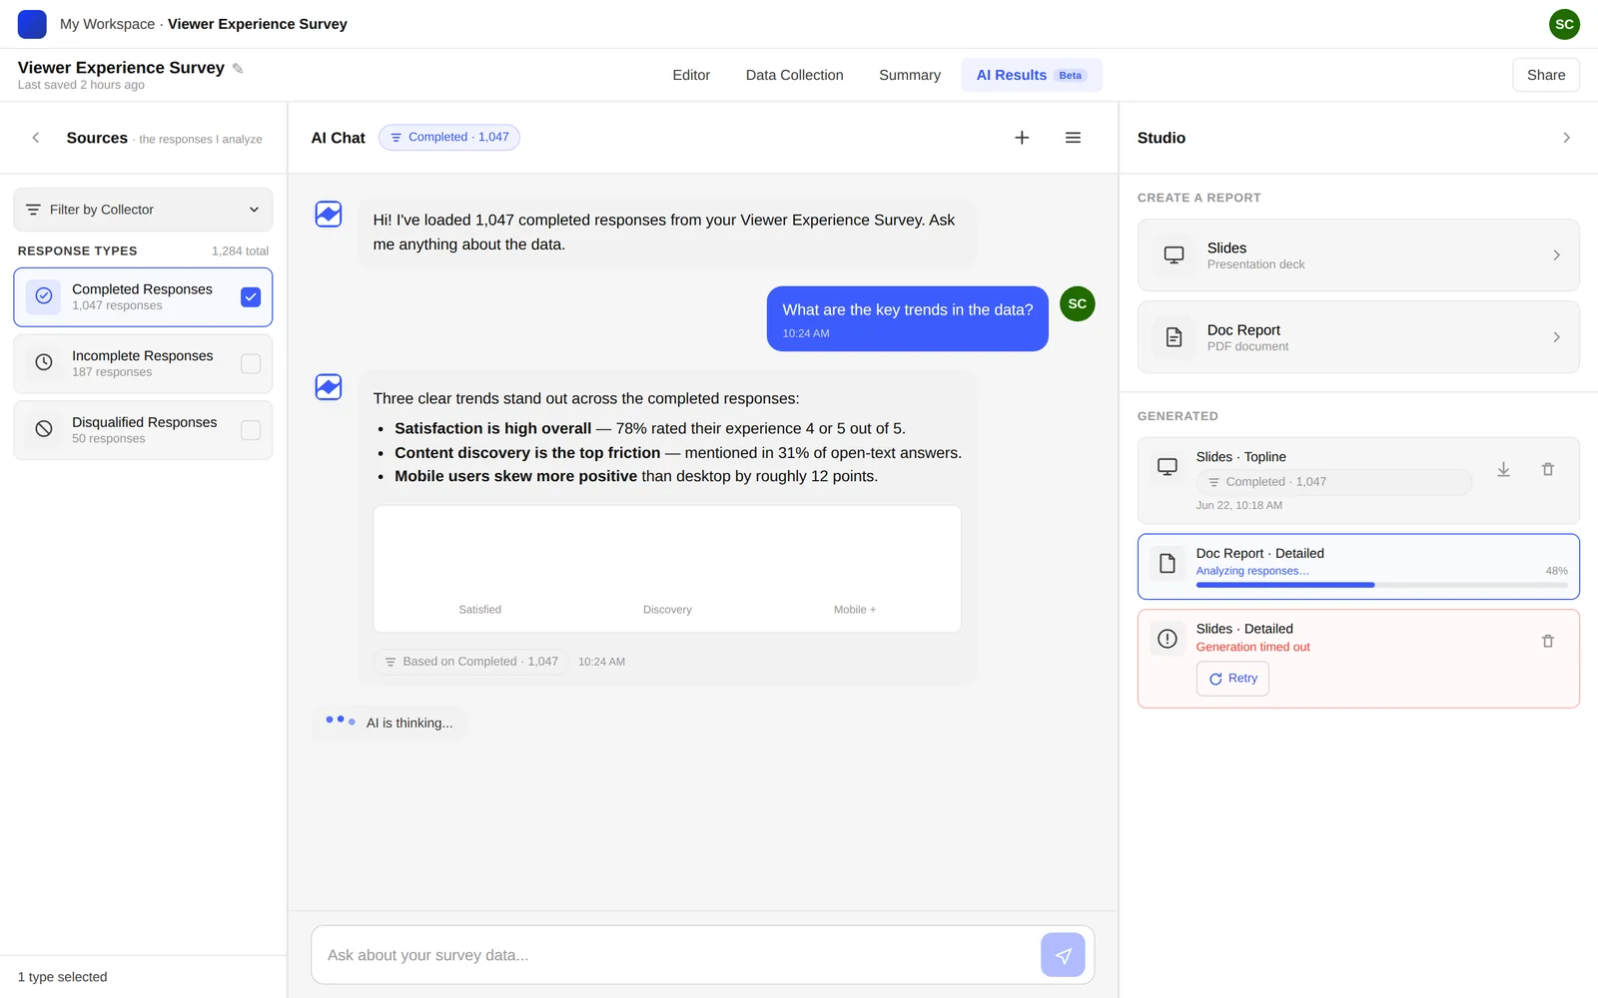Click the Share button

[x=1545, y=75]
